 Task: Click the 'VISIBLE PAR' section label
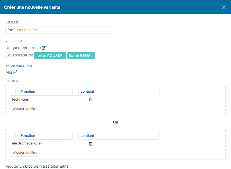coord(15,41)
